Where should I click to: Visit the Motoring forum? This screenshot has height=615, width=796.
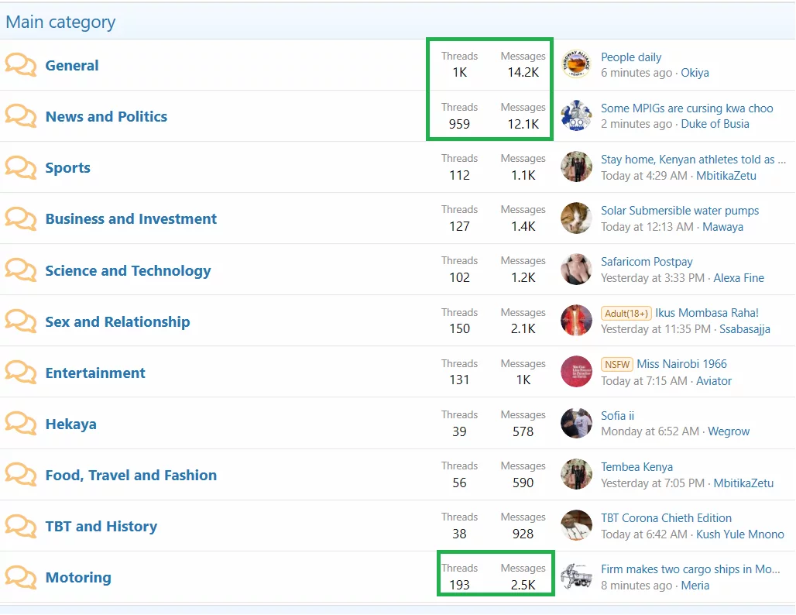78,578
